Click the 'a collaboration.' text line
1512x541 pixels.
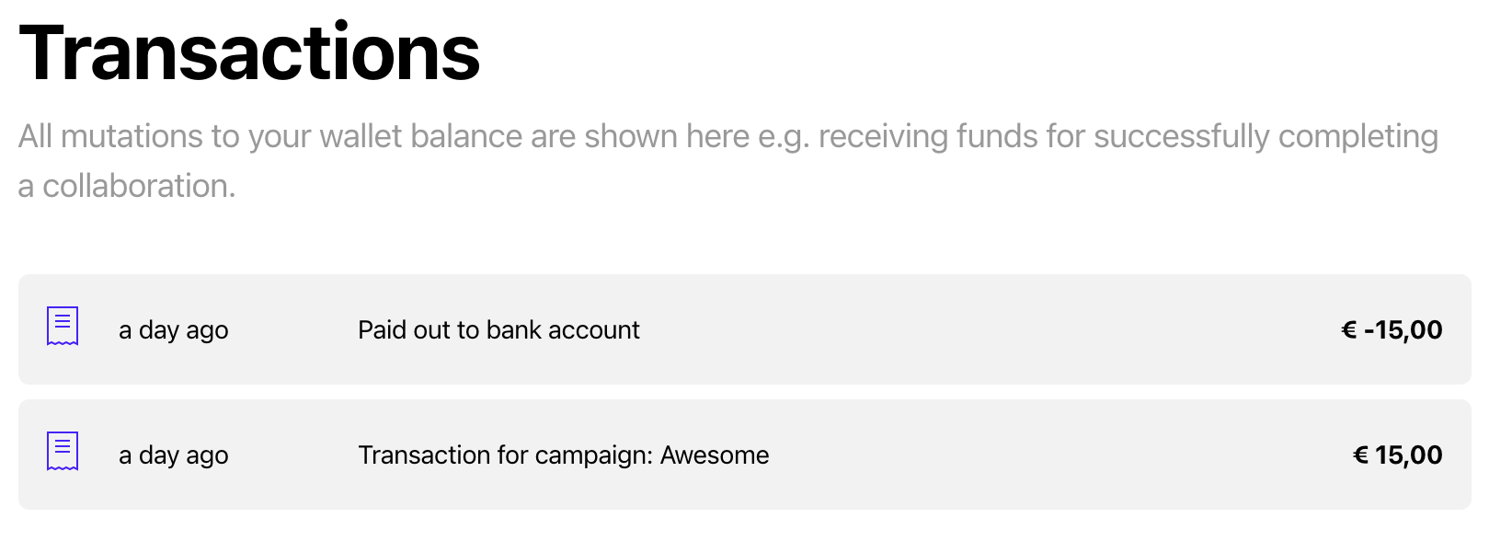pos(127,187)
